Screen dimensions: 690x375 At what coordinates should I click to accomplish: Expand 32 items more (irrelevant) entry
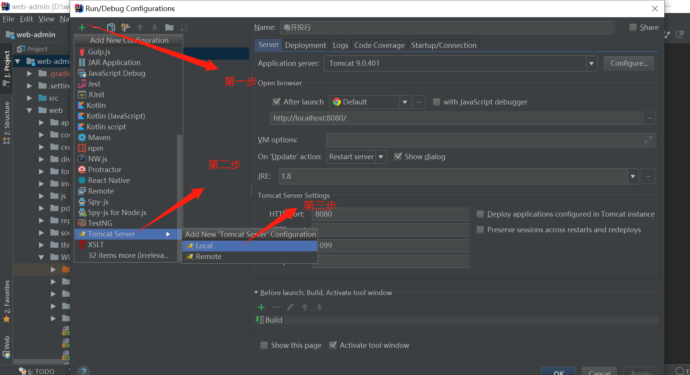tap(128, 255)
